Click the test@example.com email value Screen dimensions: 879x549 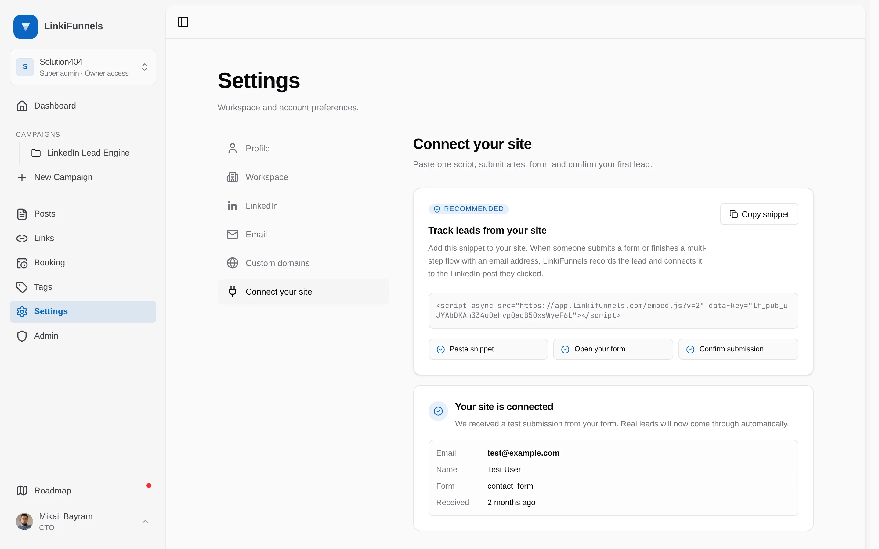point(523,453)
